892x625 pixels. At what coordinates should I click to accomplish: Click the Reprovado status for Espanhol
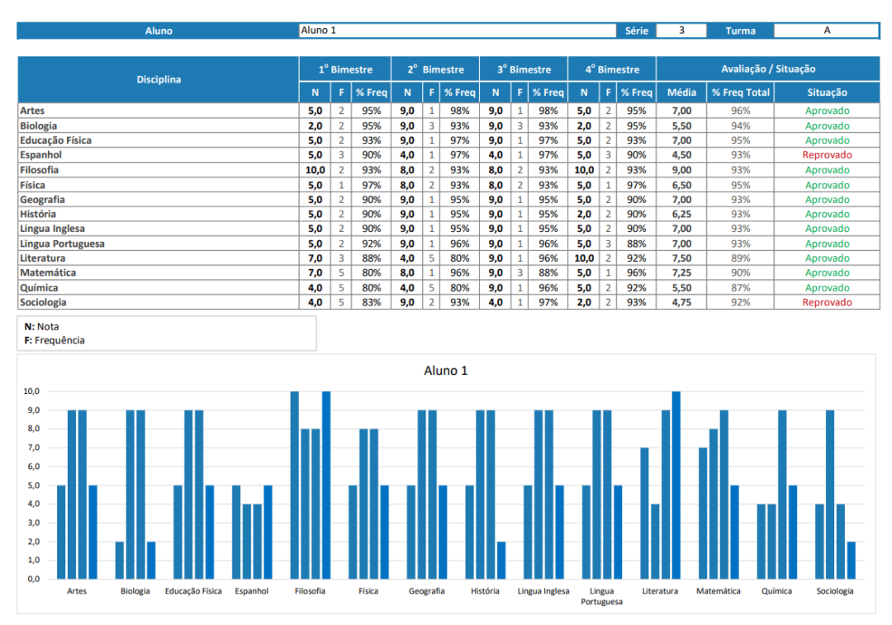827,154
